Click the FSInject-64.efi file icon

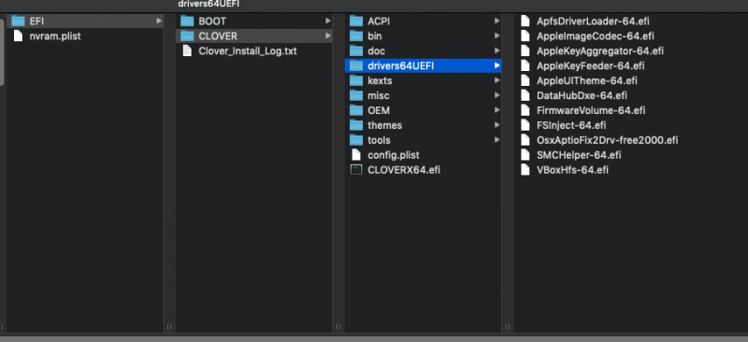pyautogui.click(x=525, y=125)
